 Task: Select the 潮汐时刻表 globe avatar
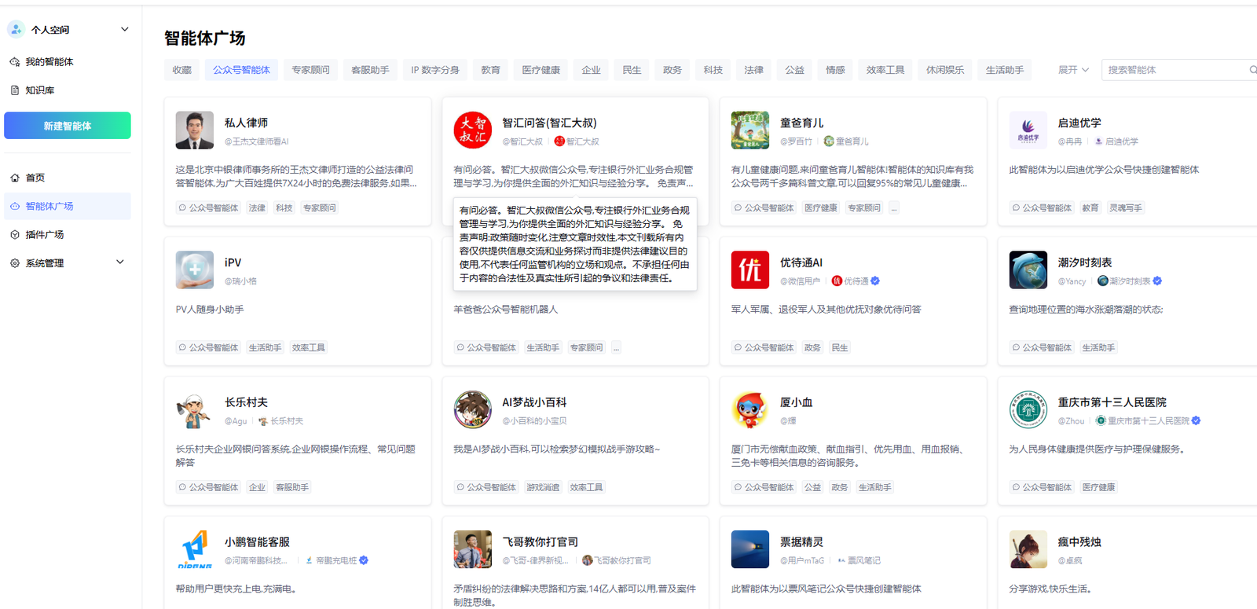tap(1028, 270)
